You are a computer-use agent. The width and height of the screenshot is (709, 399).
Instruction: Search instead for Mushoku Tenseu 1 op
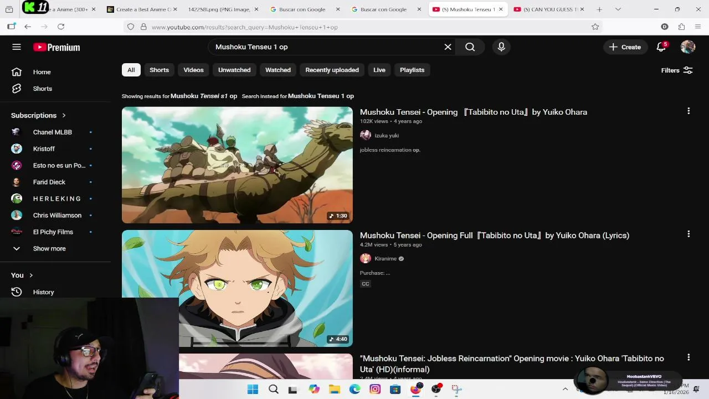point(321,96)
